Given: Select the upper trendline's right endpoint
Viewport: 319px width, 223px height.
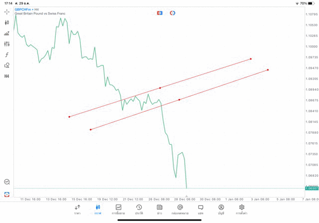Looking at the screenshot, I should click(x=251, y=59).
